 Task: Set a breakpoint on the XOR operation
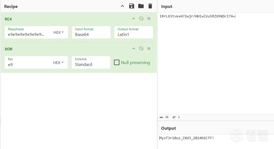pos(149,48)
